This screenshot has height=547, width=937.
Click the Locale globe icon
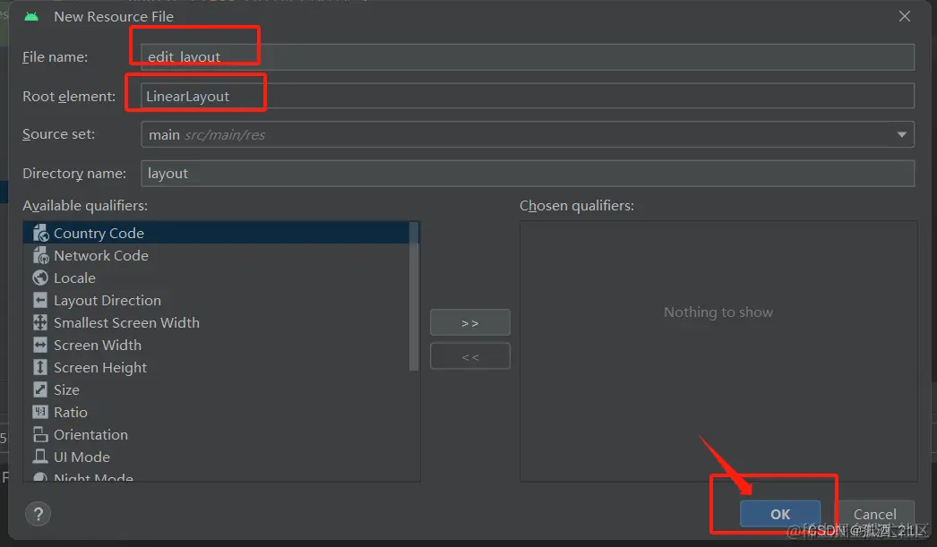[40, 278]
